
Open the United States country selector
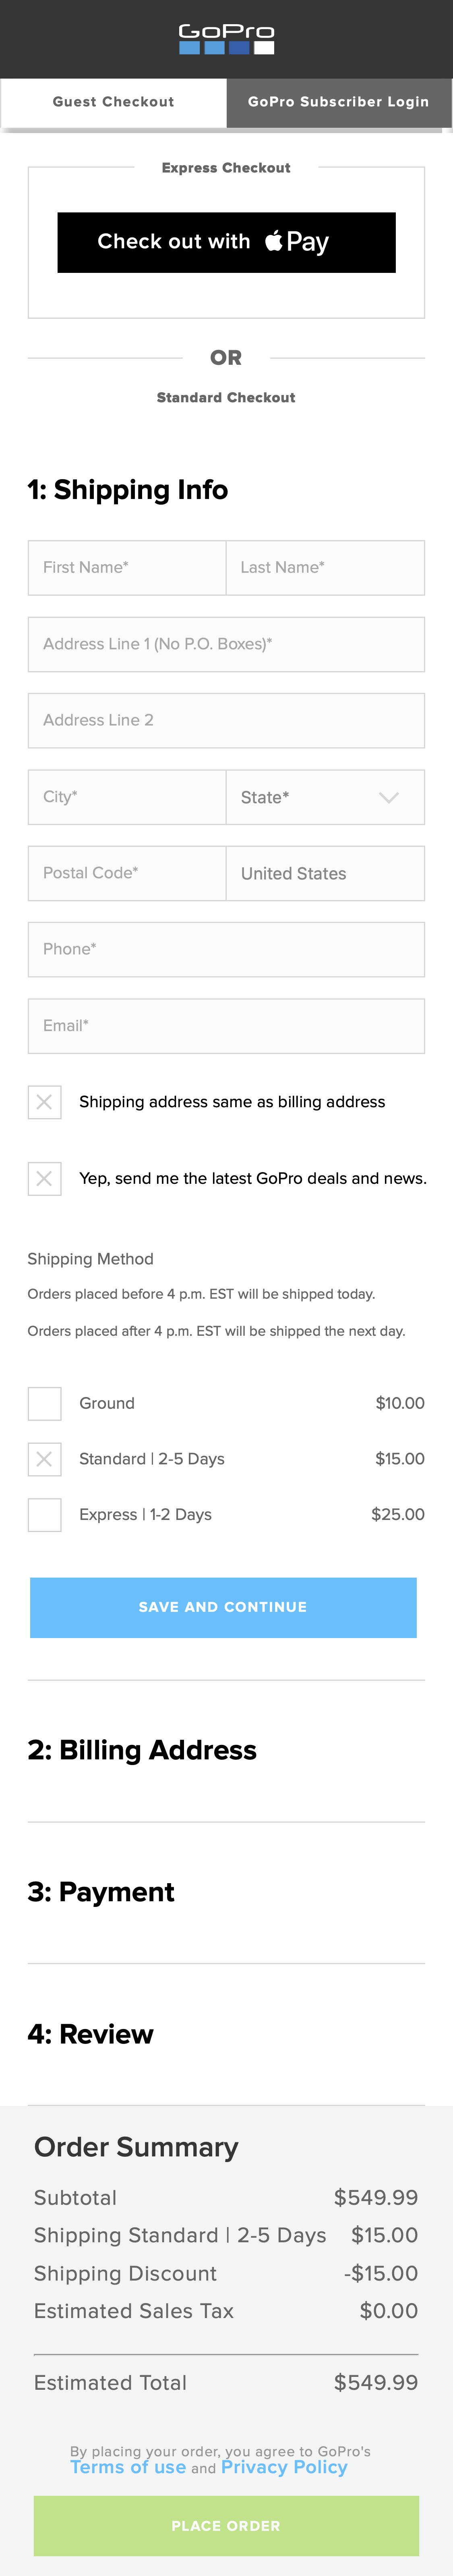tap(325, 874)
